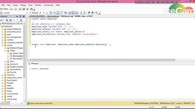Expand the System Databases node

2,29
